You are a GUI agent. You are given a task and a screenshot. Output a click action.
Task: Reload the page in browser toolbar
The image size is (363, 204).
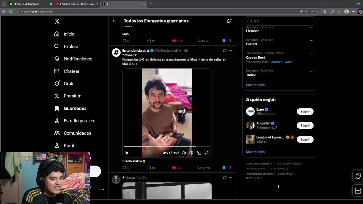pos(11,12)
